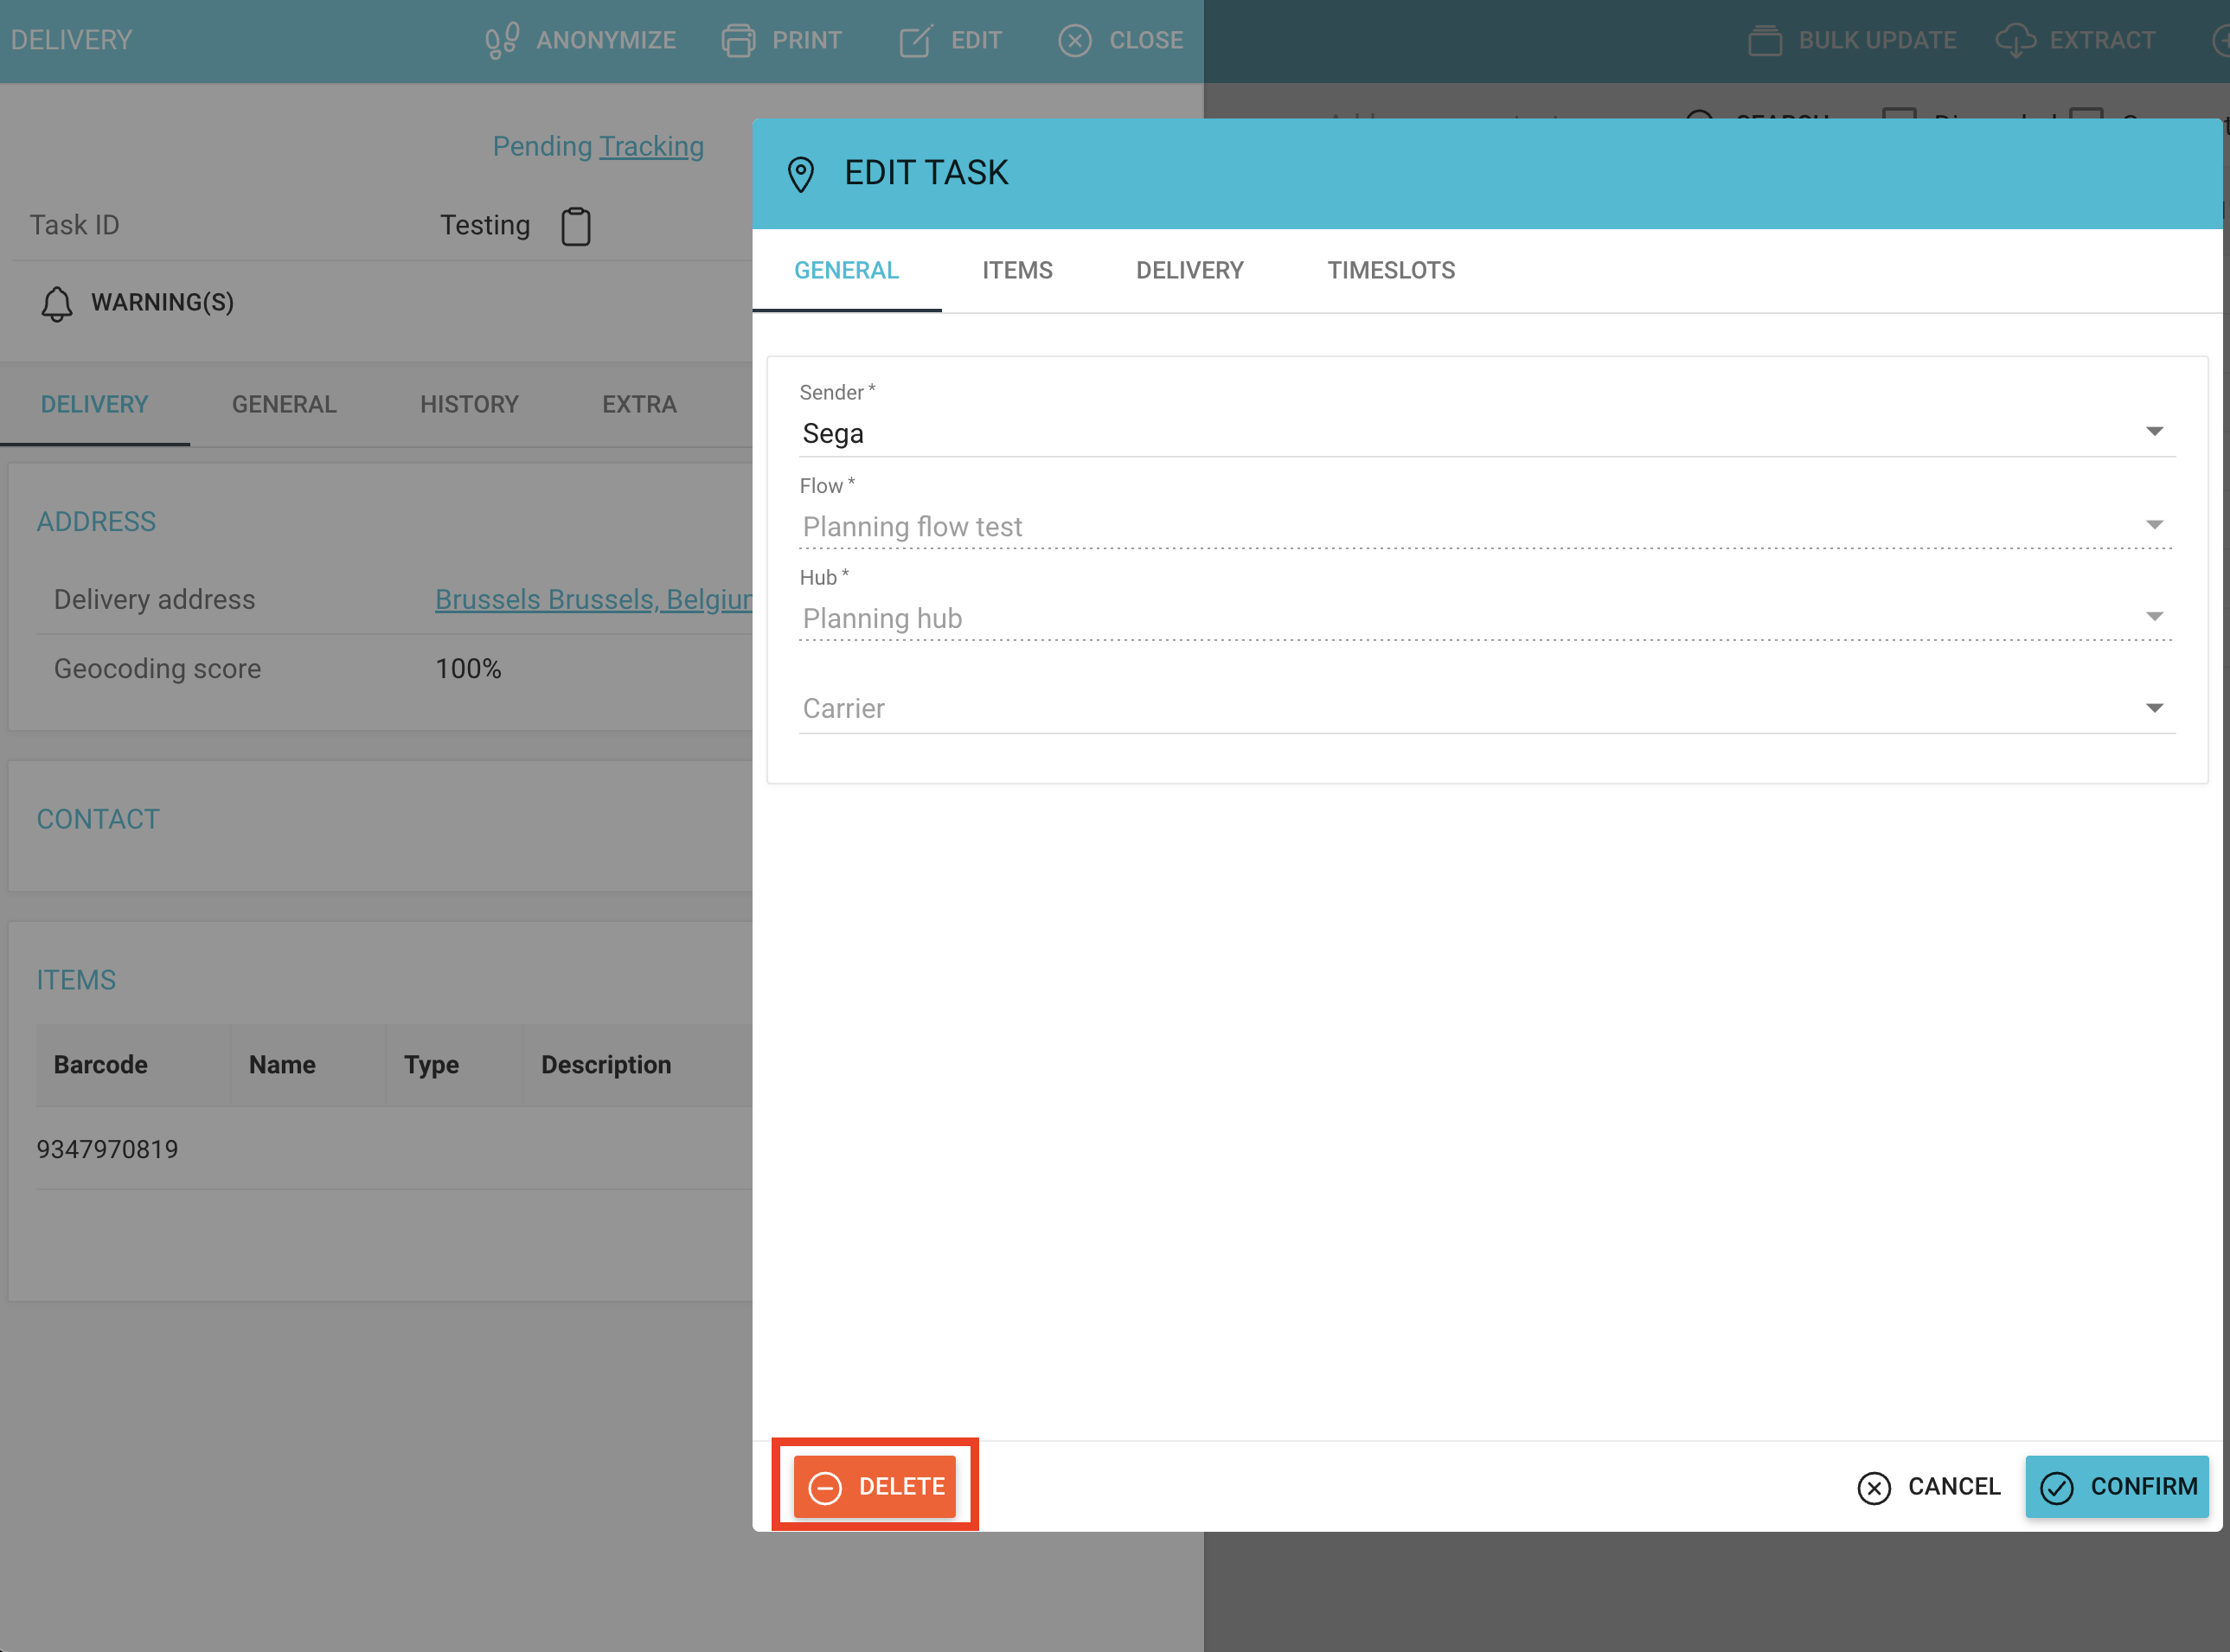Click the location pin icon on Edit Task header

pos(801,172)
